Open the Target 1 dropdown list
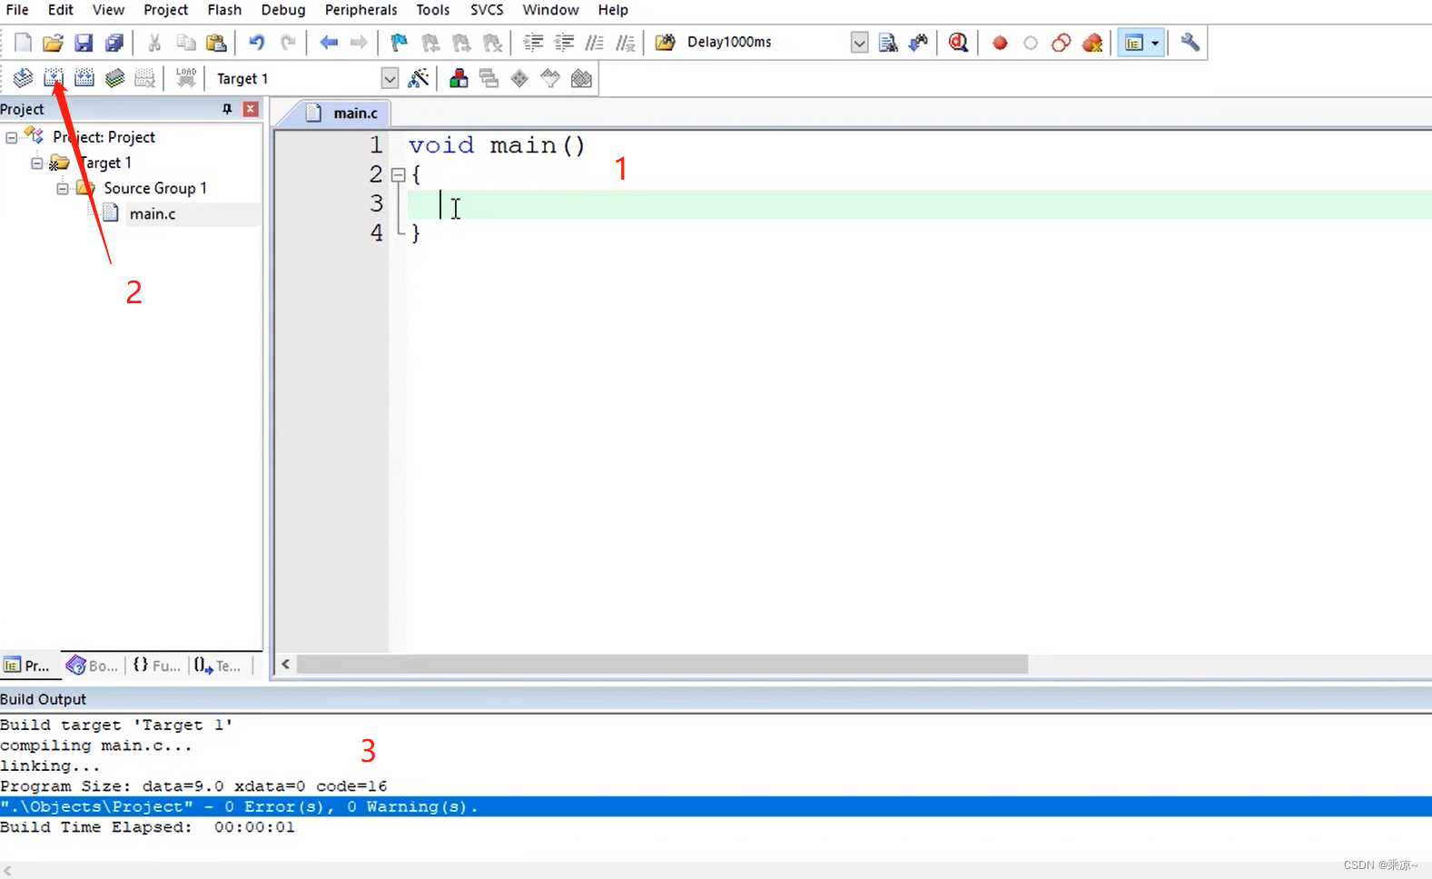The image size is (1432, 879). [390, 79]
